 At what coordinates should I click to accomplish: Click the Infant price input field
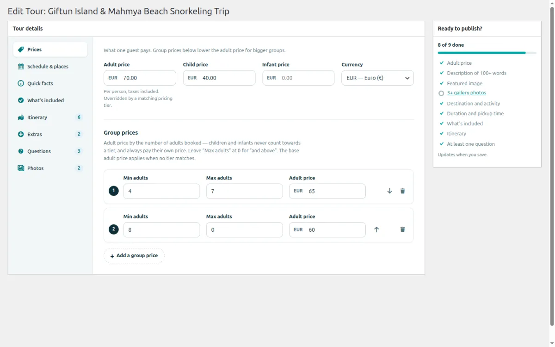[x=298, y=78]
